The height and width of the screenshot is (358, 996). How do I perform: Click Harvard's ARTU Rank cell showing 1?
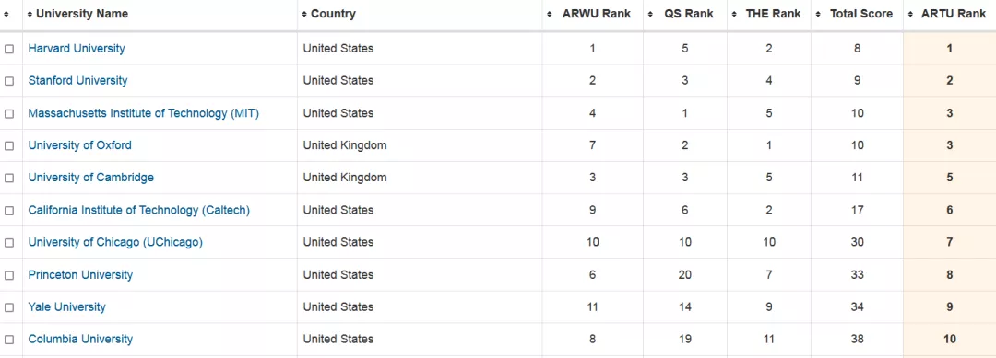(950, 48)
